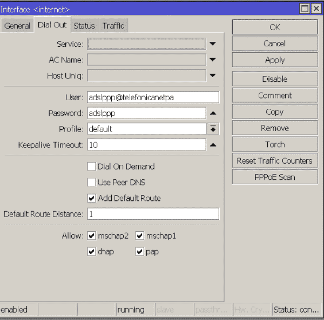Click the Apply button

pos(275,60)
